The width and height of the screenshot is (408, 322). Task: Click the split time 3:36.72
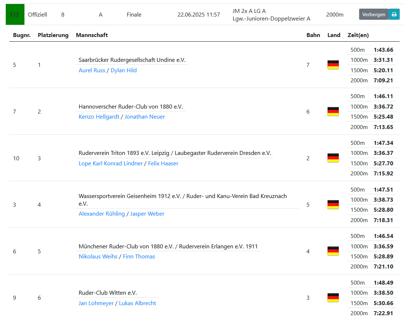coord(383,107)
